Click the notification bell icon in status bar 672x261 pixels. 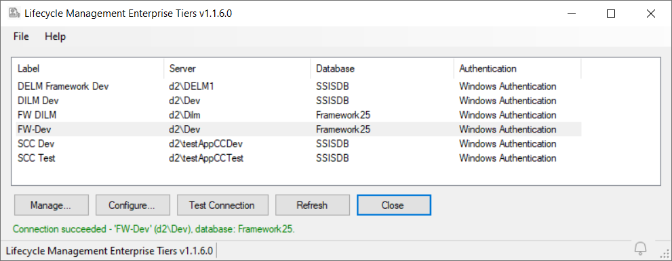click(640, 248)
